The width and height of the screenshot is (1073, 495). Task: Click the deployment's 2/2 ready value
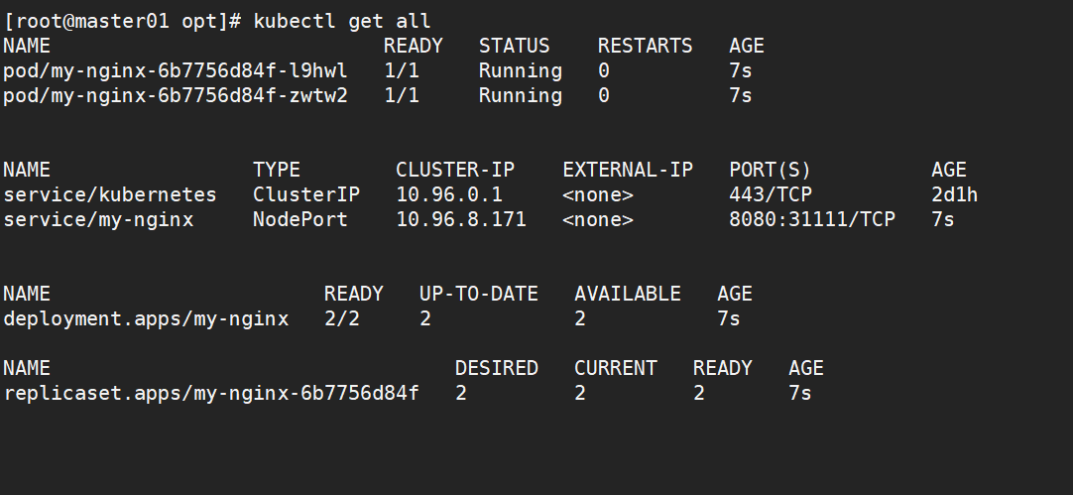342,319
